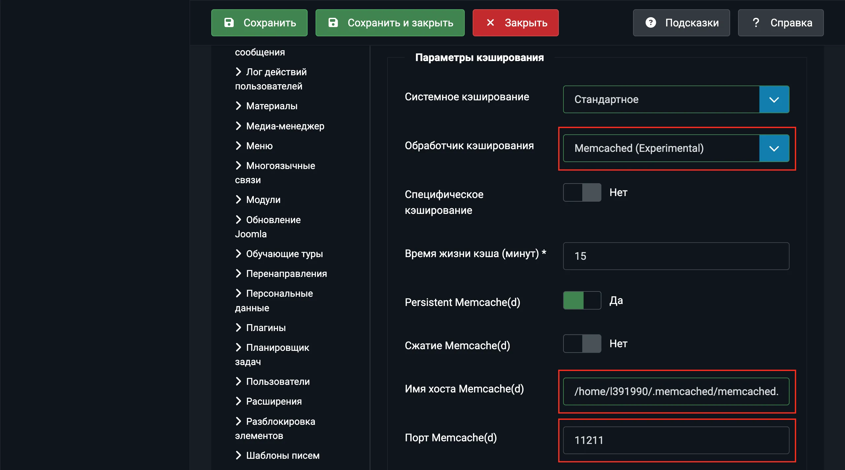Enable Сжатие Memcache(d) switch
This screenshot has height=470, width=845.
click(x=582, y=344)
